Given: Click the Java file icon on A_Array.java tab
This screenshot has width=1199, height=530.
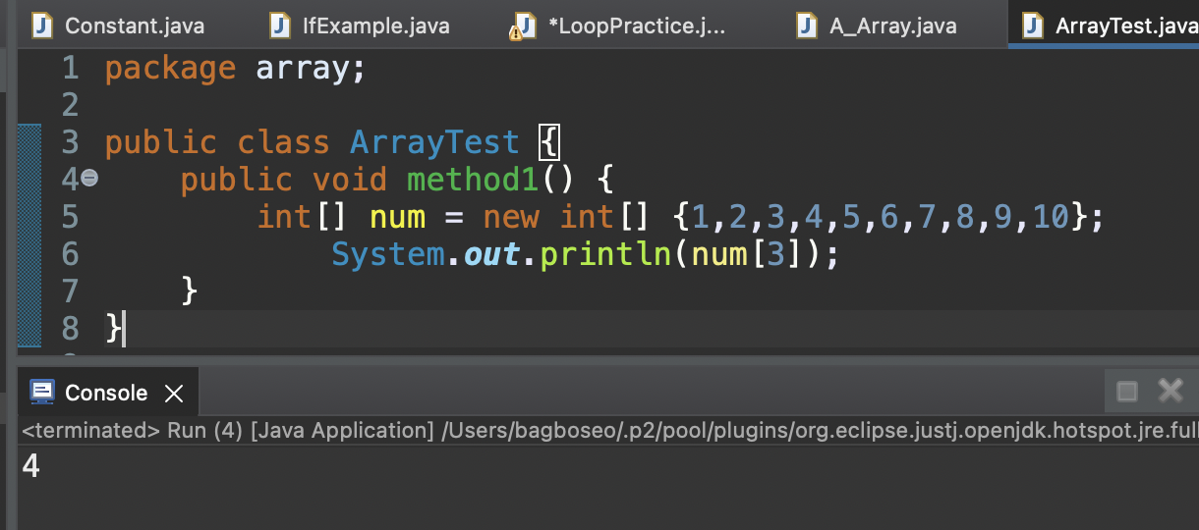Looking at the screenshot, I should (x=807, y=25).
